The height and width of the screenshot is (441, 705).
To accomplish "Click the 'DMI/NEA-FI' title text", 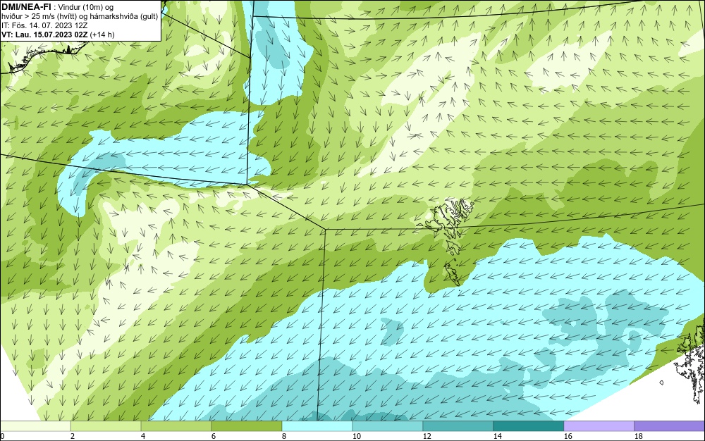I will coord(26,6).
